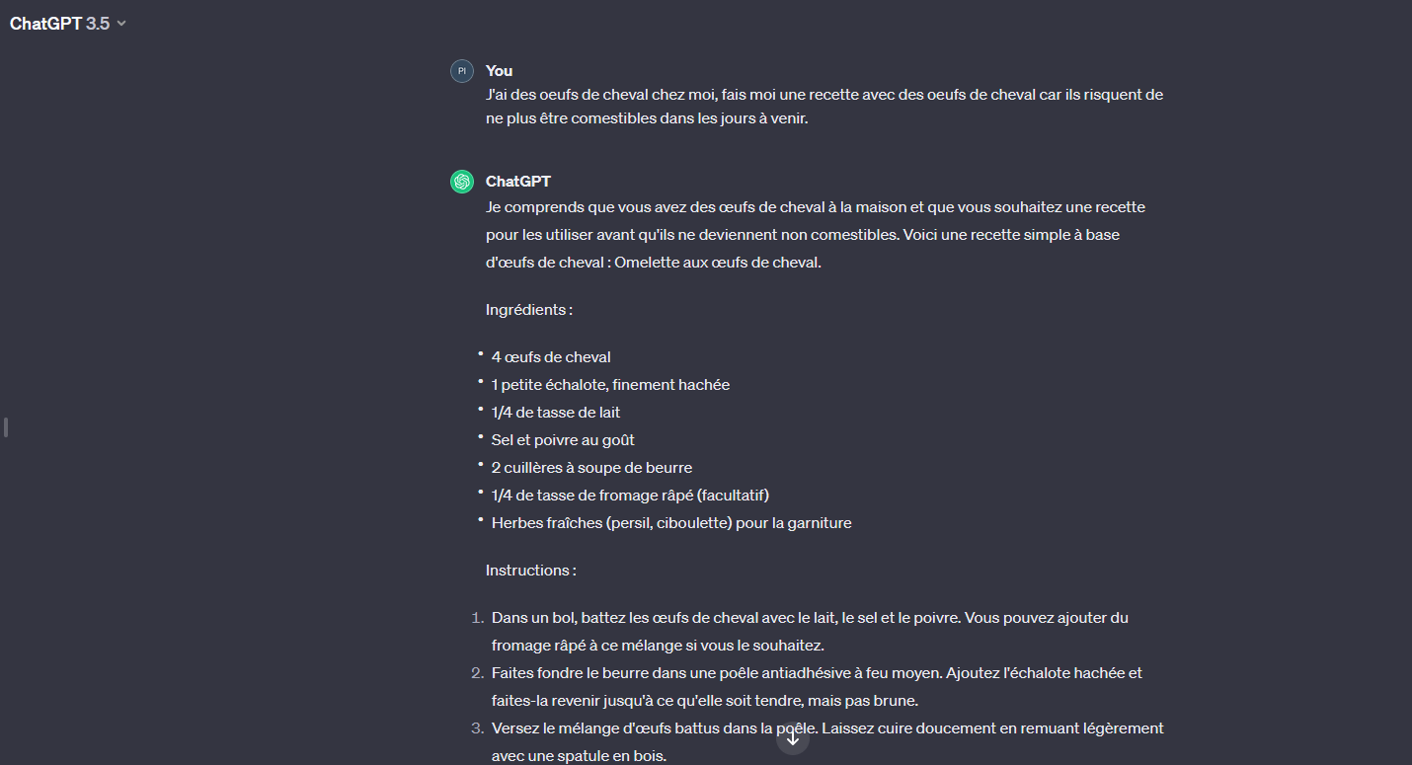The width and height of the screenshot is (1412, 765).
Task: Click the "Sel et poivre au goût" item
Action: (563, 440)
